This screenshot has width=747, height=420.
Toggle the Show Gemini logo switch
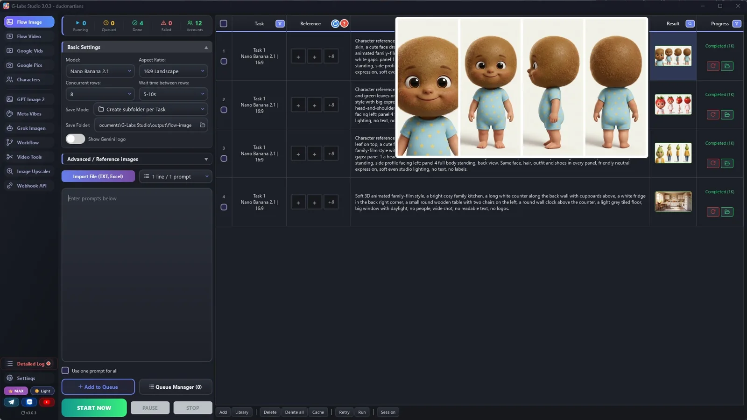point(75,139)
